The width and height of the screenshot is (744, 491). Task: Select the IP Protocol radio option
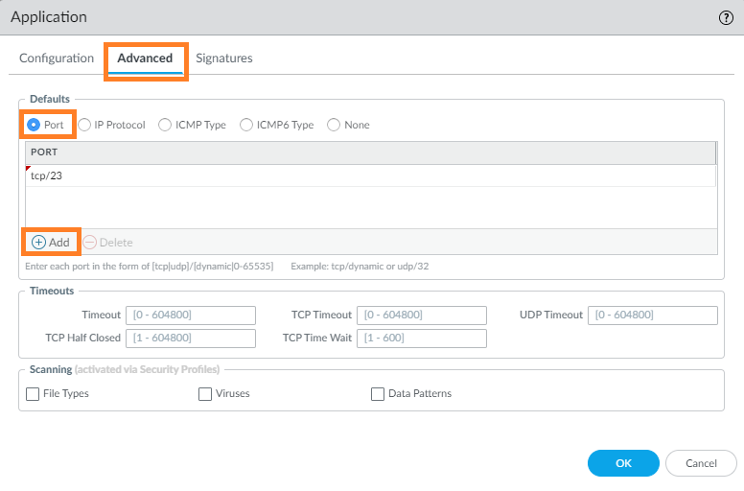point(84,125)
